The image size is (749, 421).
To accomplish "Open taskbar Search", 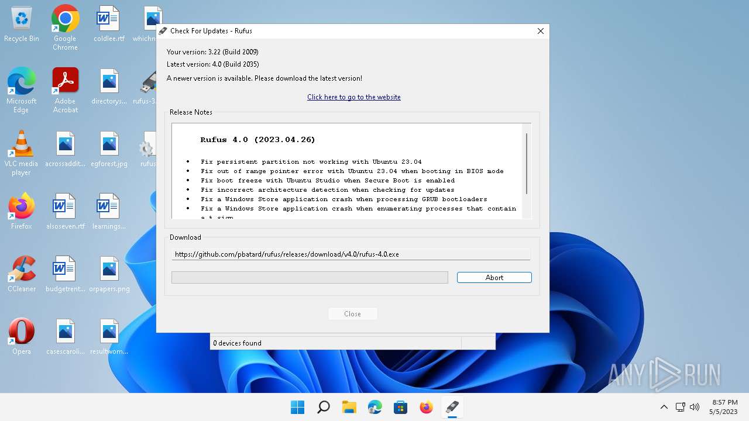I will (x=323, y=407).
